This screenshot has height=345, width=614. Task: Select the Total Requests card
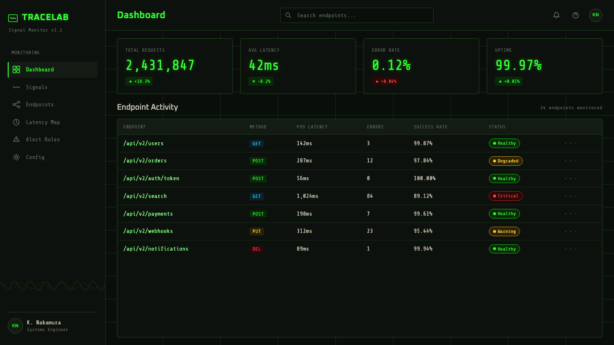click(175, 66)
